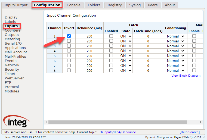The image size is (207, 140).
Task: Open the View Block Diagram link
Action: [186, 76]
